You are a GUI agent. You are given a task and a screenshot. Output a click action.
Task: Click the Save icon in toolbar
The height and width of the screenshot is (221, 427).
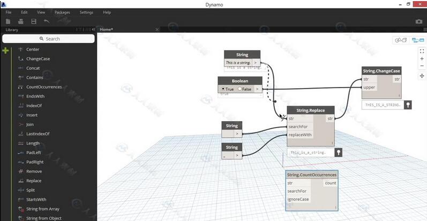point(34,21)
